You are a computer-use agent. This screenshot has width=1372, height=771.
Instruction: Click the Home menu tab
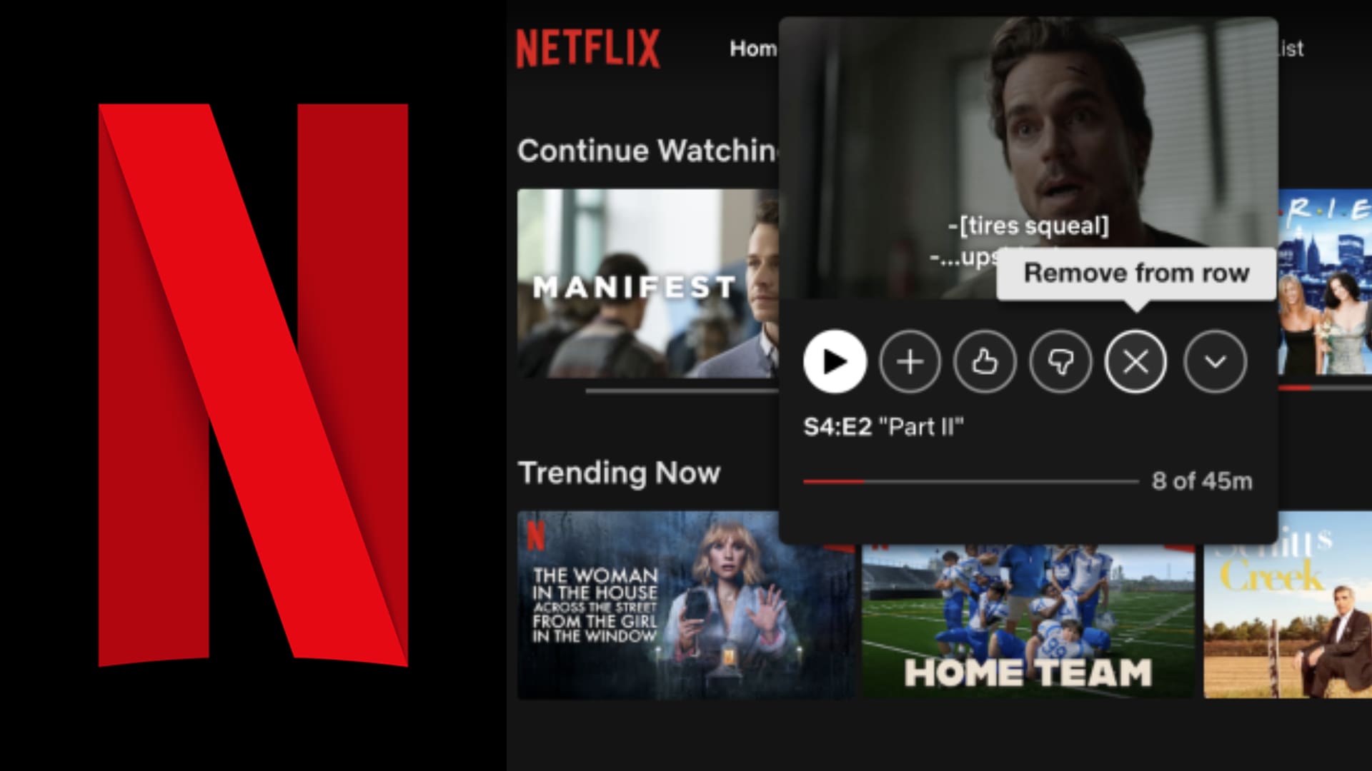coord(754,49)
